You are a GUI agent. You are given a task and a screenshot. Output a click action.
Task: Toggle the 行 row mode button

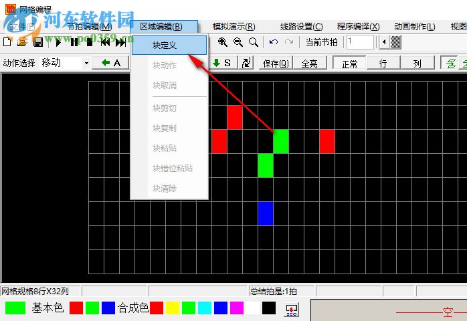383,63
